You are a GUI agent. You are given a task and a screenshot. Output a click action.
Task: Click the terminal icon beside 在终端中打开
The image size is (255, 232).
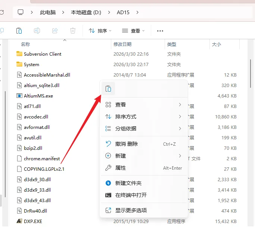coord(108,195)
